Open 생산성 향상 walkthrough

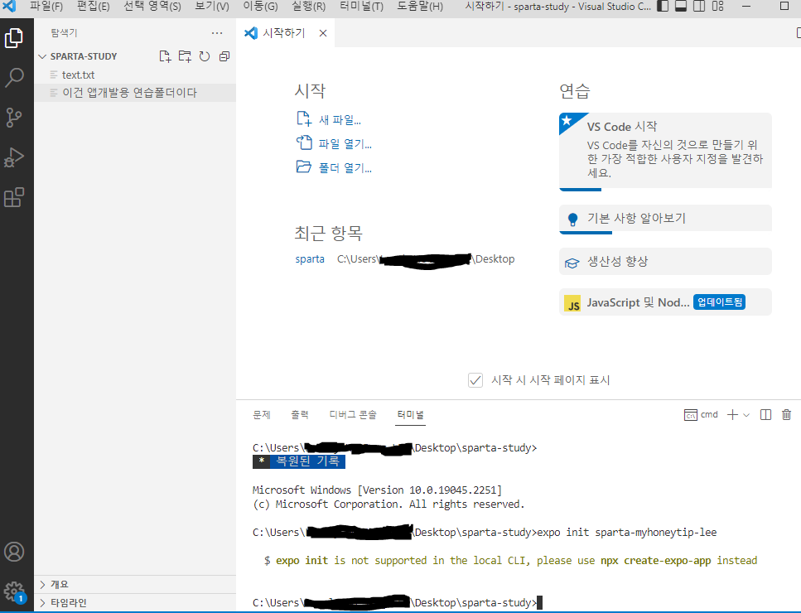pyautogui.click(x=665, y=262)
